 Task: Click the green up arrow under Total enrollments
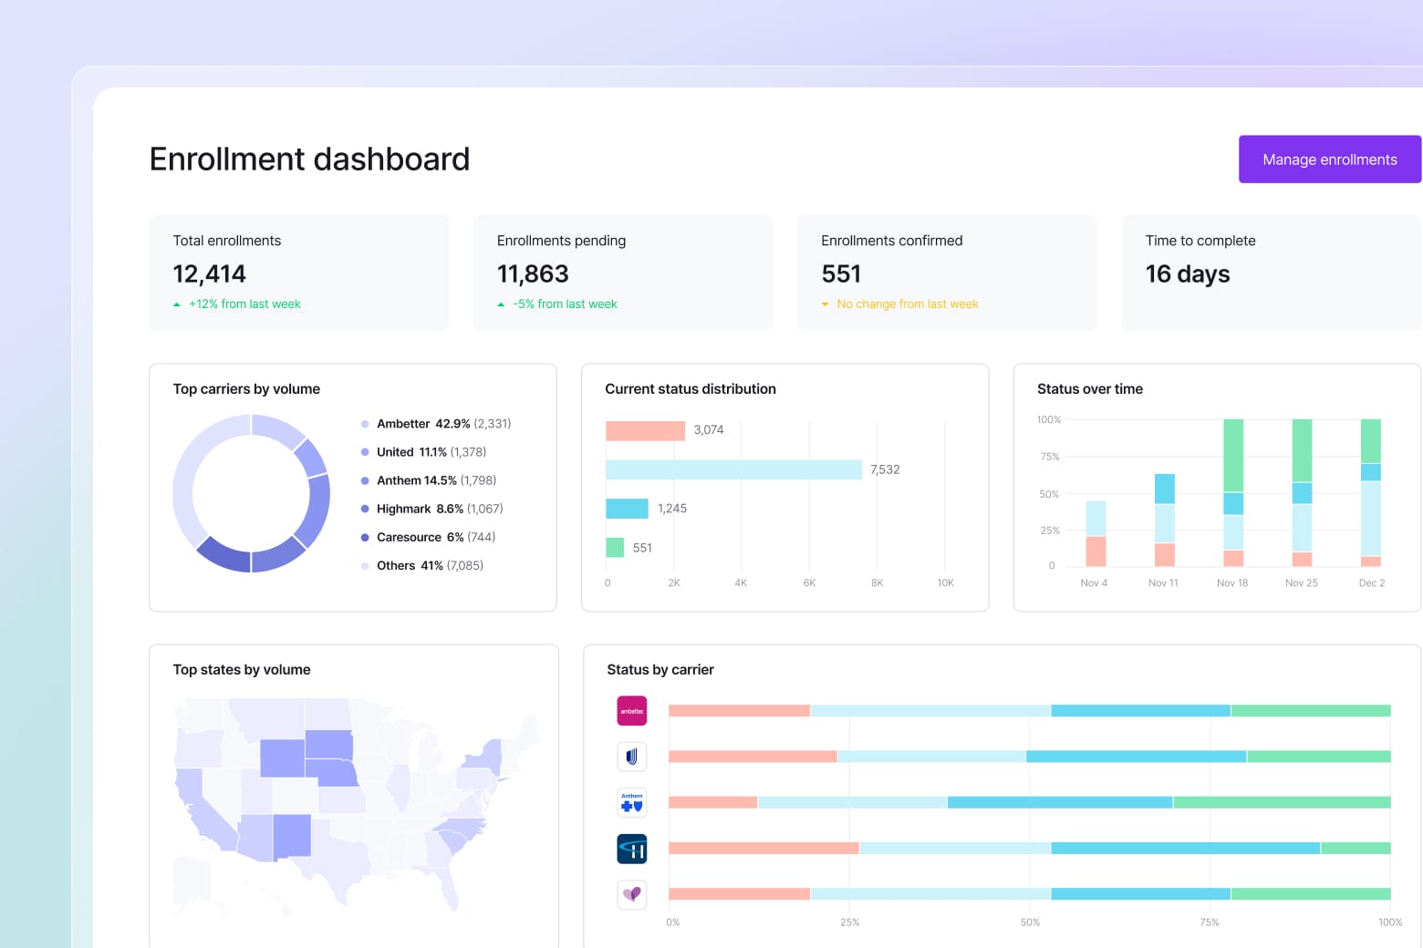point(177,304)
